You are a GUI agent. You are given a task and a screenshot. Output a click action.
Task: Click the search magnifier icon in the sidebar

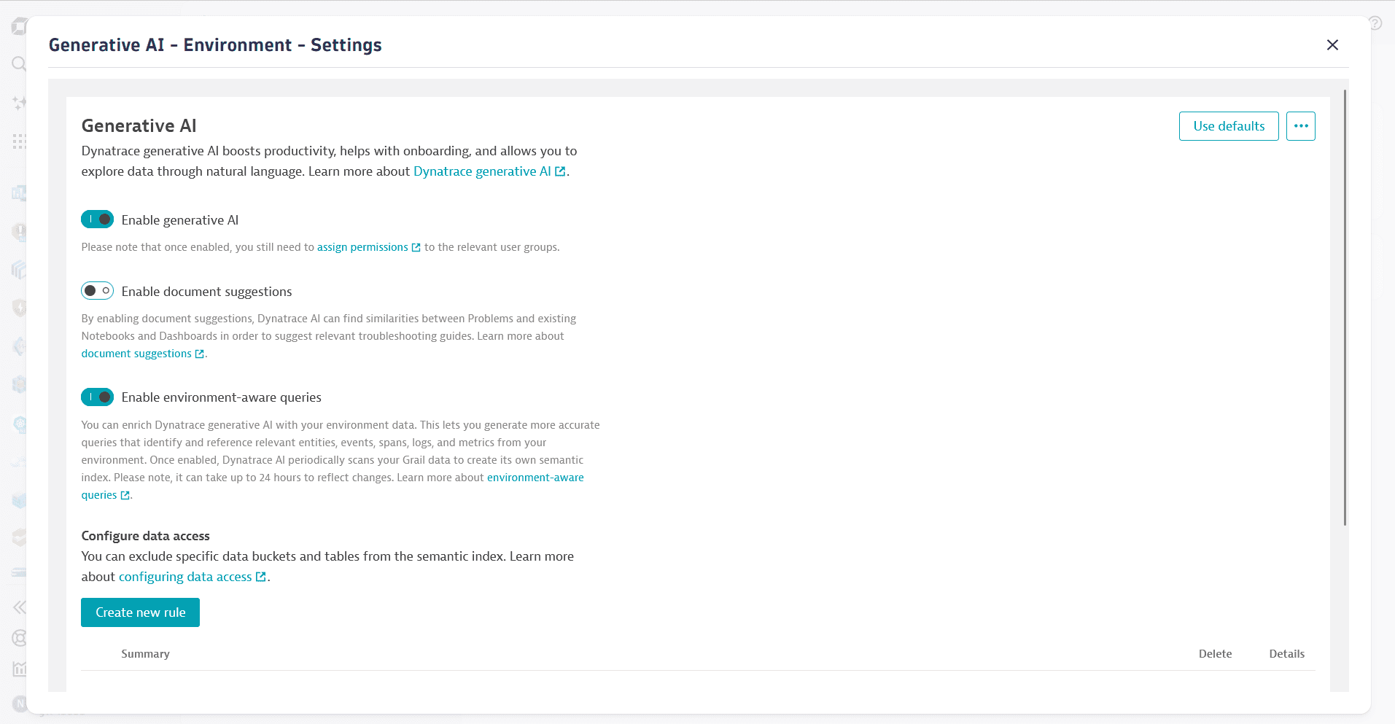[x=18, y=63]
